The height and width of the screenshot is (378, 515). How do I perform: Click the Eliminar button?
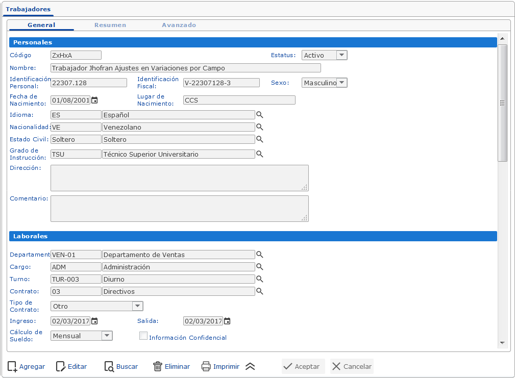pyautogui.click(x=171, y=366)
